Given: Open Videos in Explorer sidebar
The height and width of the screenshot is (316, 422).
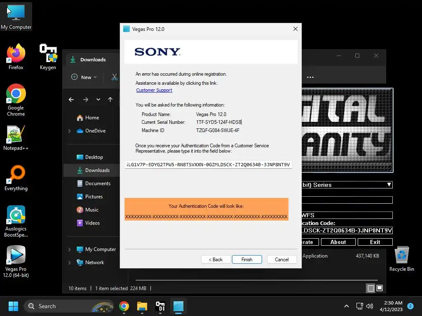Looking at the screenshot, I should [x=89, y=223].
